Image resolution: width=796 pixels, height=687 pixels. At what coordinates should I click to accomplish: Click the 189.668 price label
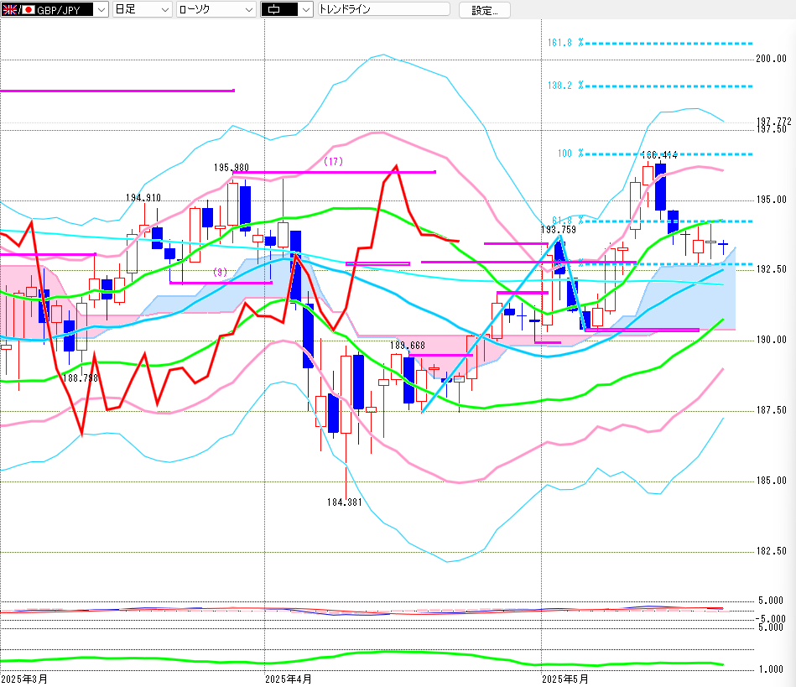[407, 346]
